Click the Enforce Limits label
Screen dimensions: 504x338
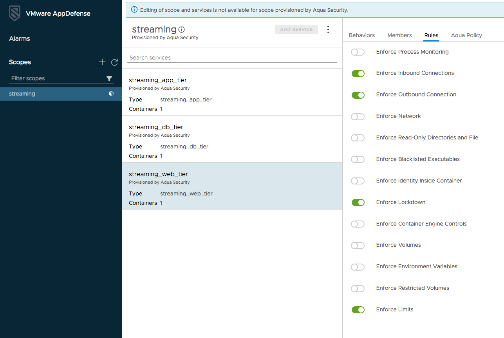(395, 309)
